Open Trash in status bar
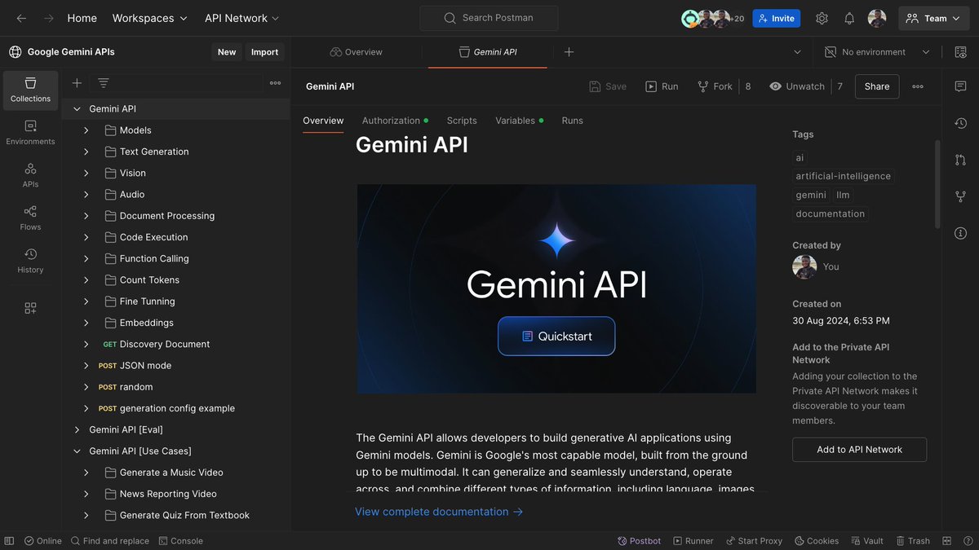Screen dimensions: 979x550 pyautogui.click(x=912, y=541)
